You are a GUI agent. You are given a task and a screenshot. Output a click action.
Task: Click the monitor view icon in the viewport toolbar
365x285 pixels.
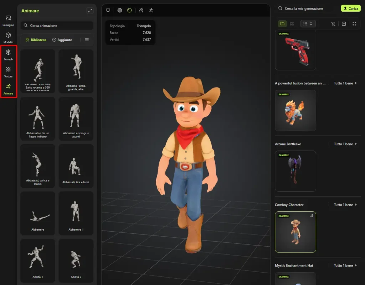coord(108,10)
